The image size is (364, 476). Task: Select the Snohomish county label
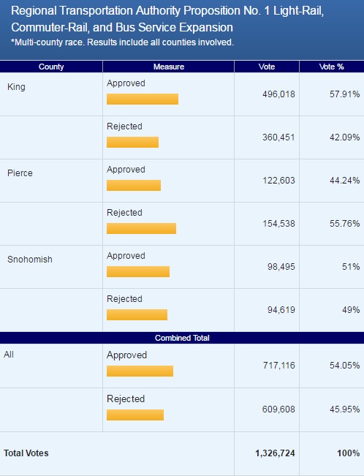pyautogui.click(x=30, y=260)
